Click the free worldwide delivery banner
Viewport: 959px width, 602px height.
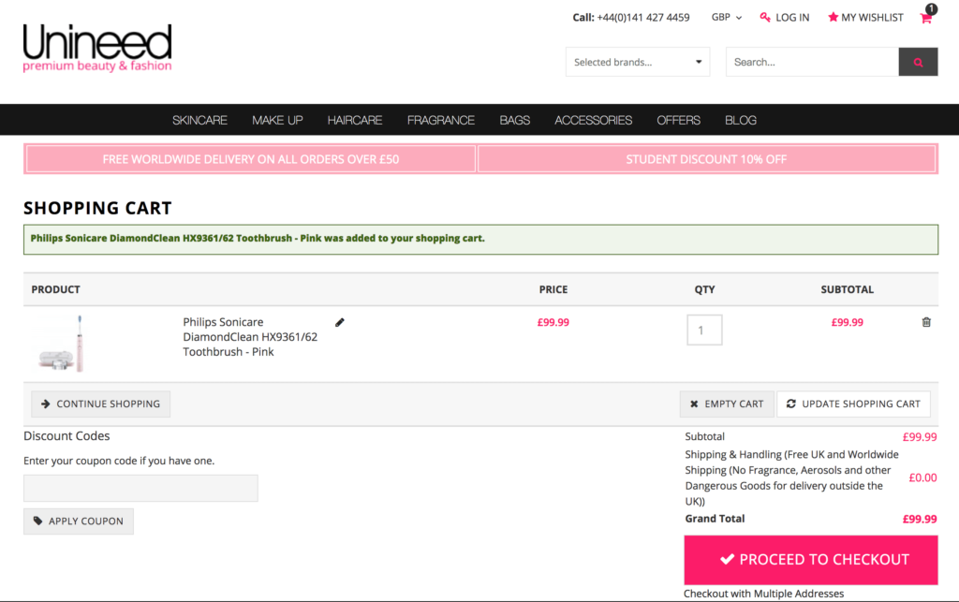pos(251,159)
